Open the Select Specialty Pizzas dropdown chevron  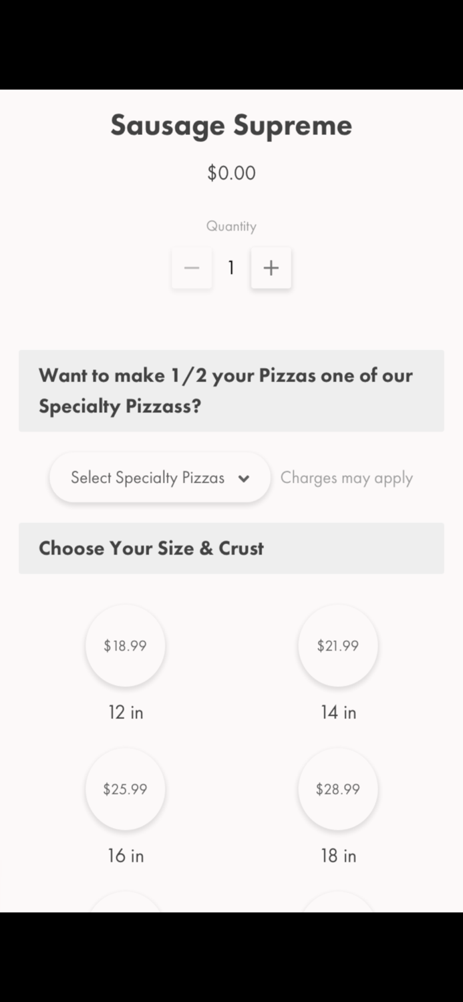coord(245,478)
